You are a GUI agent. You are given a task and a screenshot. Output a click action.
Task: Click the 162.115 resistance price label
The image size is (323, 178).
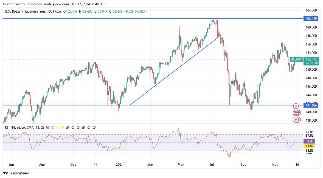pyautogui.click(x=311, y=19)
